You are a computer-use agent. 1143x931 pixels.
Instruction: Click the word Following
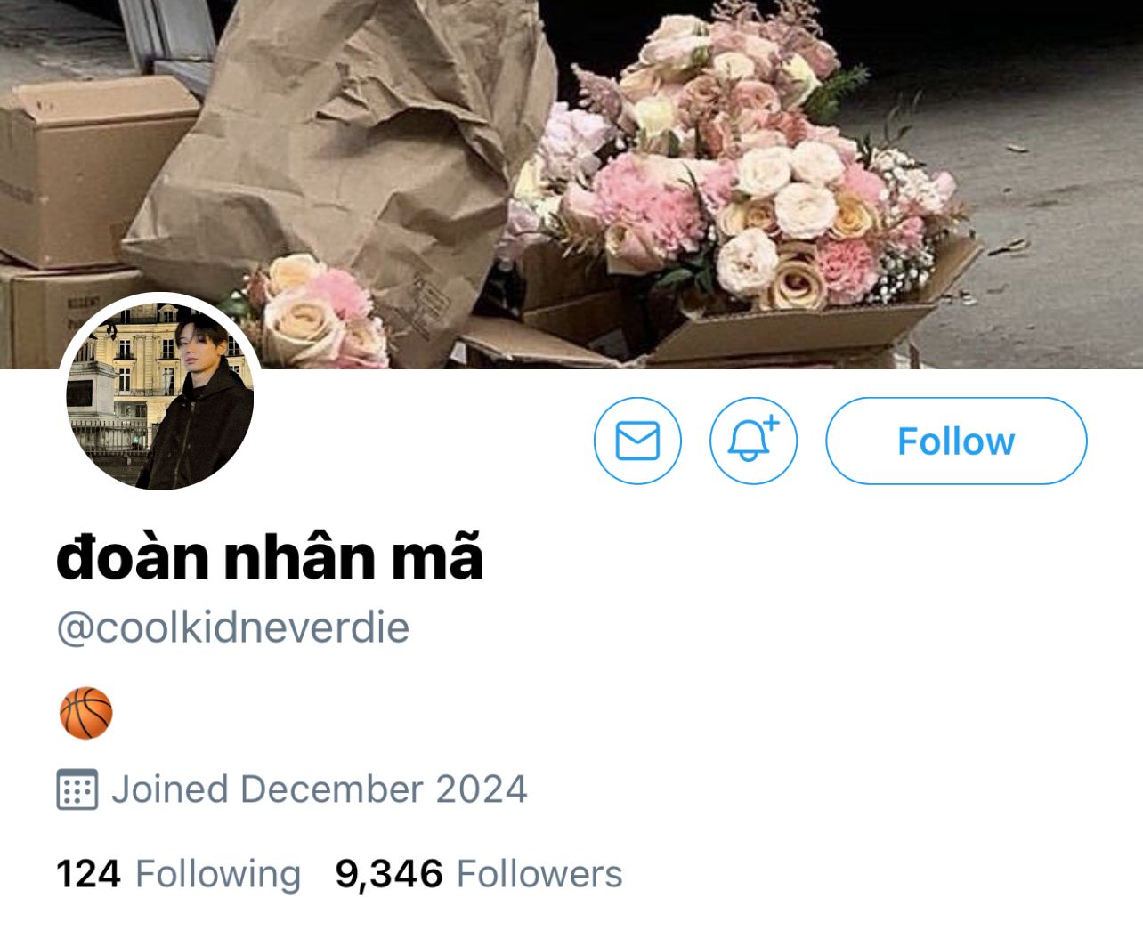click(218, 874)
